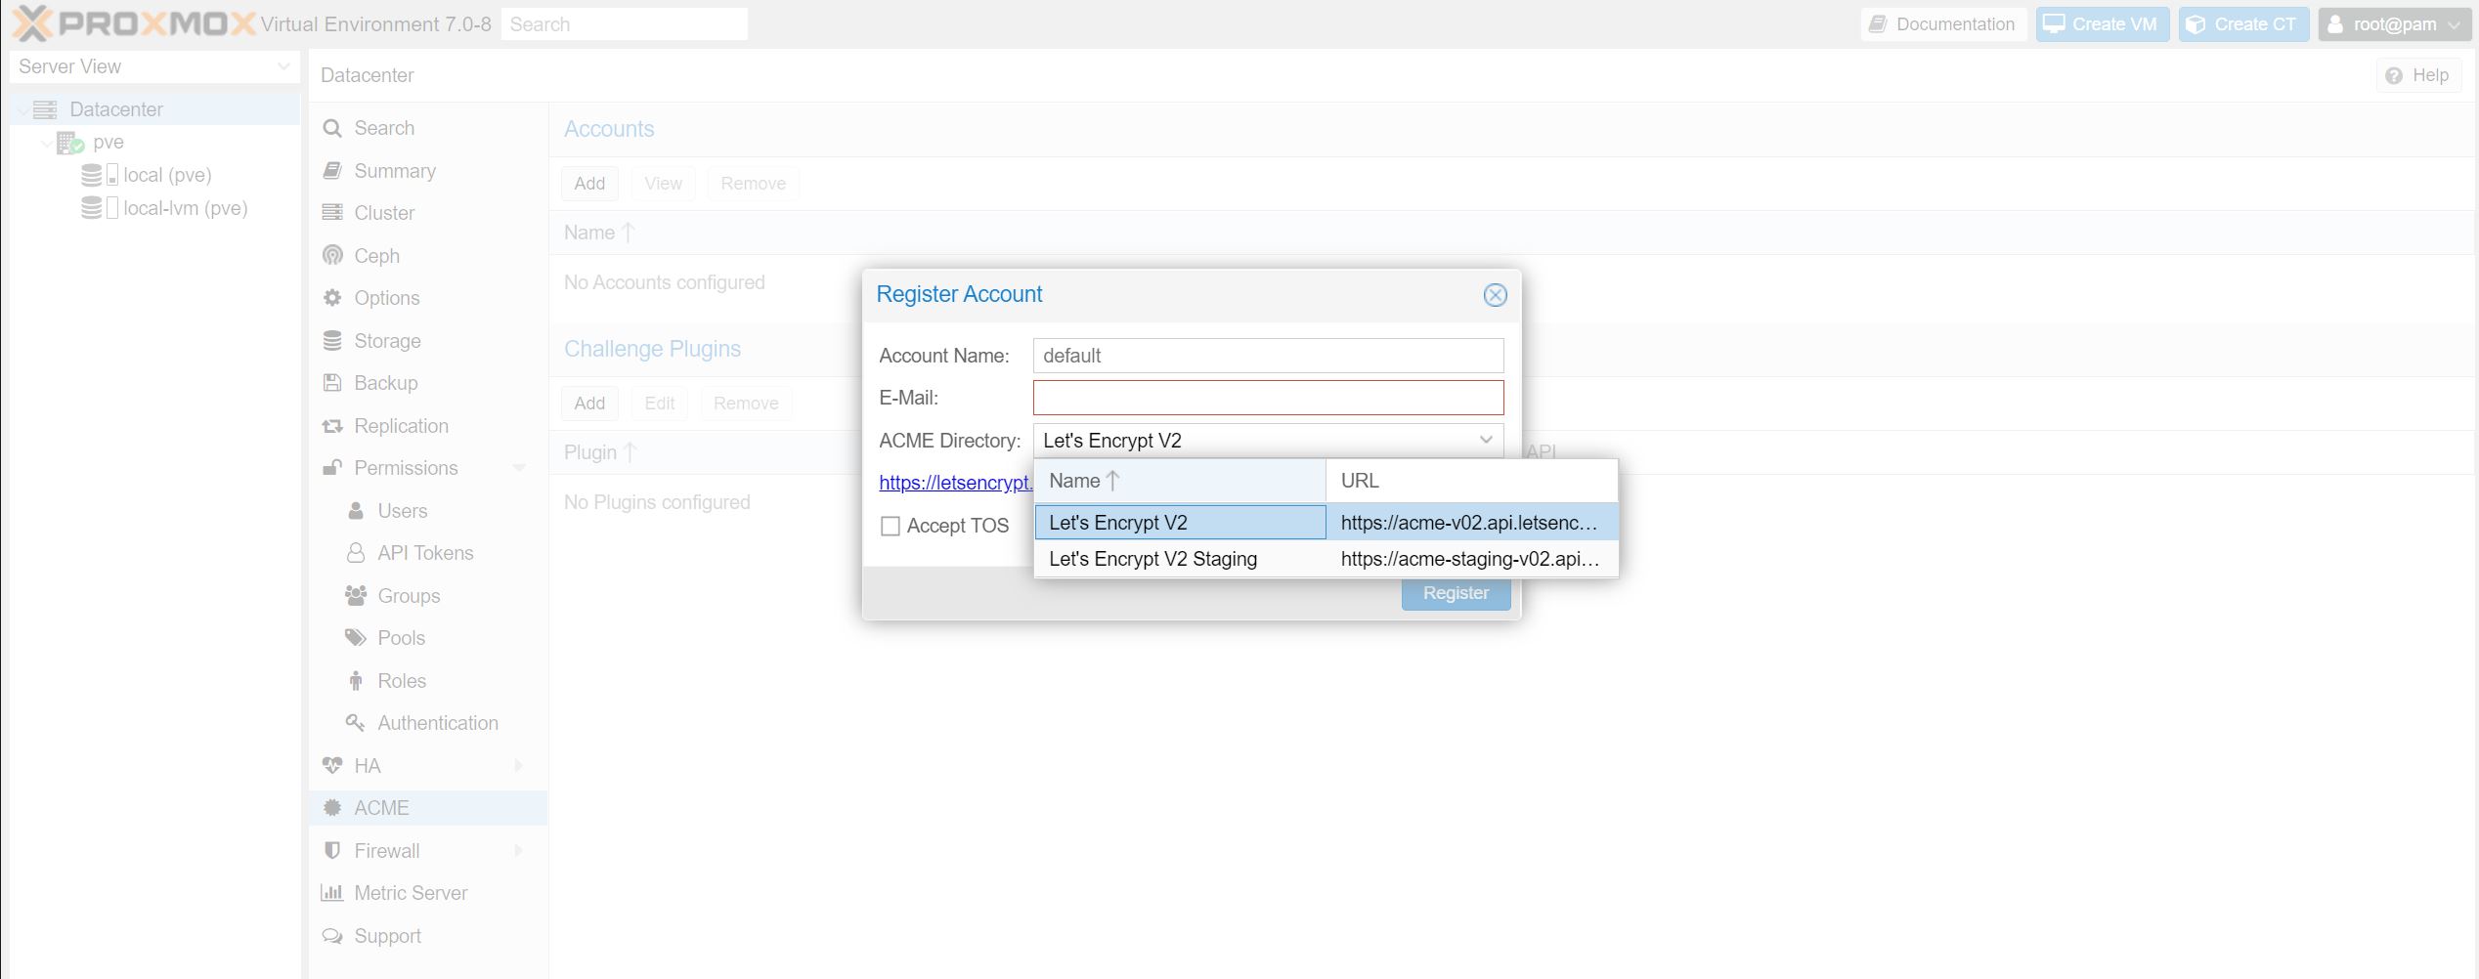Open the API Tokens menu item
The height and width of the screenshot is (979, 2479).
(425, 553)
